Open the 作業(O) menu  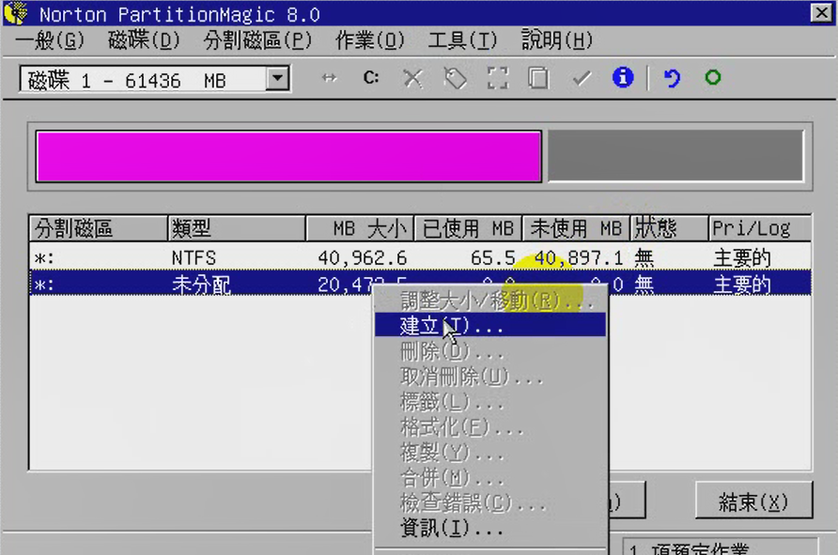(x=370, y=40)
